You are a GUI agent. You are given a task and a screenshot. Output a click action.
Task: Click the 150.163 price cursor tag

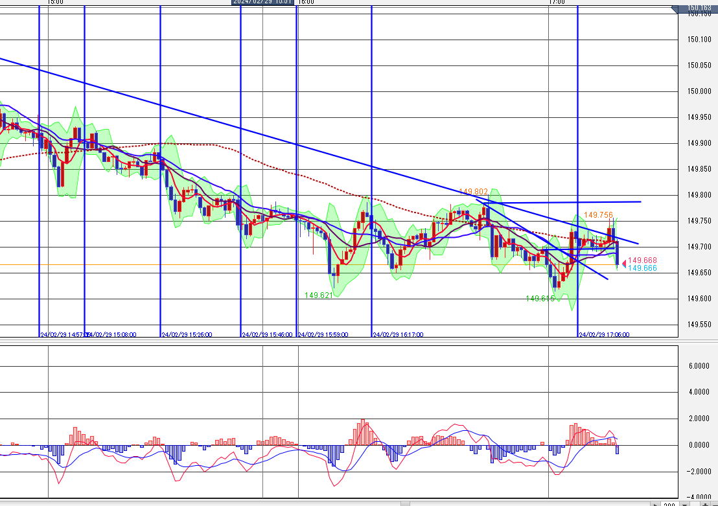[700, 7]
